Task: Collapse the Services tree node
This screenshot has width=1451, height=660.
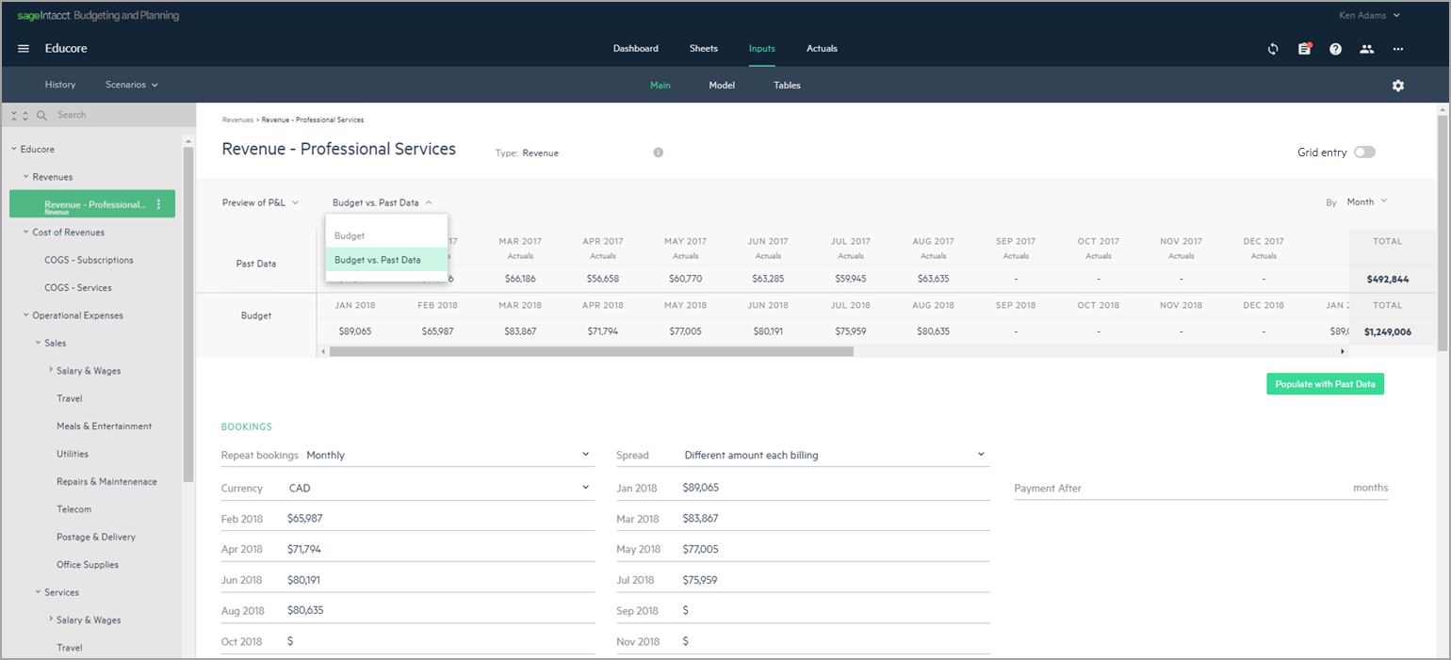Action: pos(38,593)
